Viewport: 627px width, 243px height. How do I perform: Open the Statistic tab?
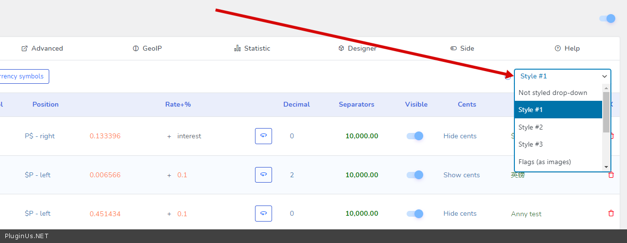point(252,48)
